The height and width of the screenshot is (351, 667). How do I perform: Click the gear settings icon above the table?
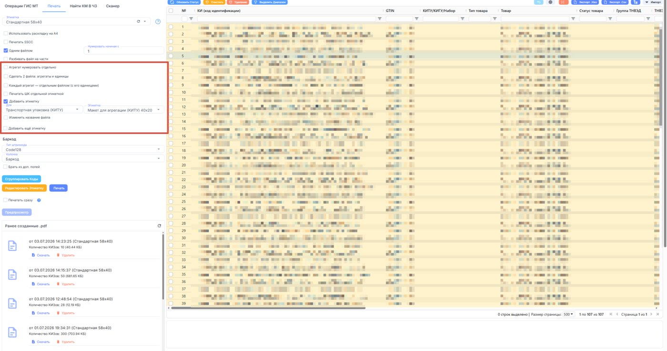click(x=550, y=2)
